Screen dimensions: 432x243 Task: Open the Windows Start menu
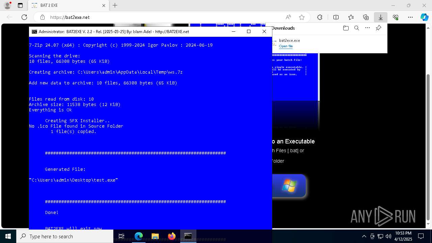(x=8, y=236)
